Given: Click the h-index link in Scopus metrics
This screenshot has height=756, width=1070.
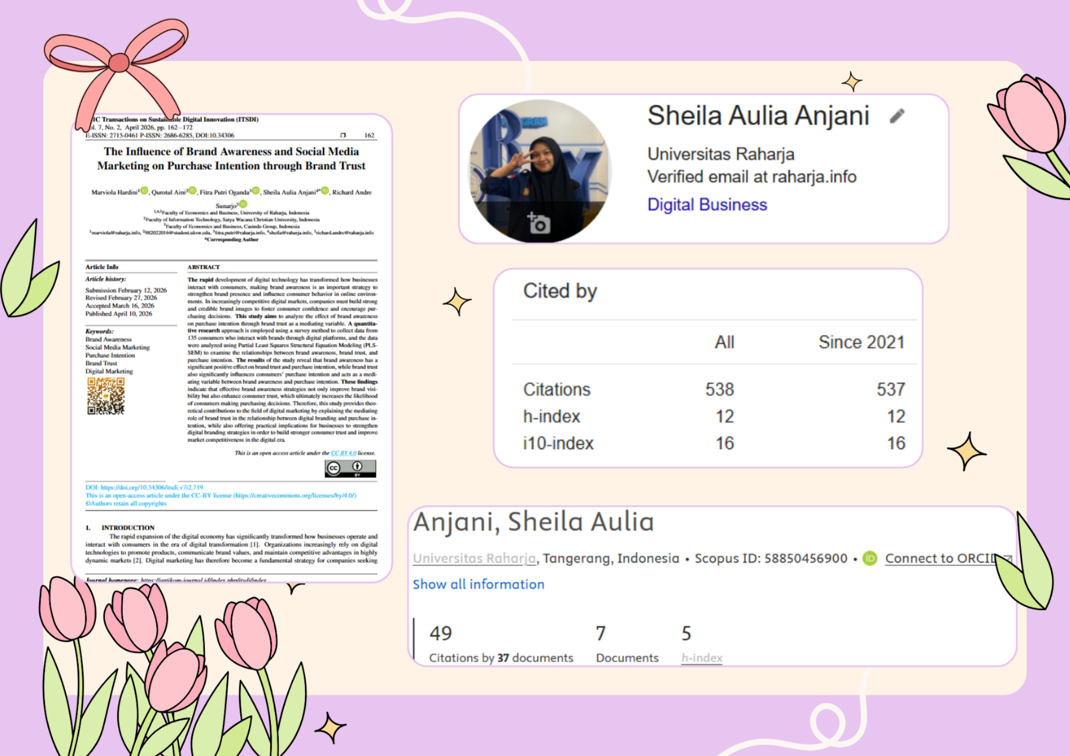Looking at the screenshot, I should 701,658.
